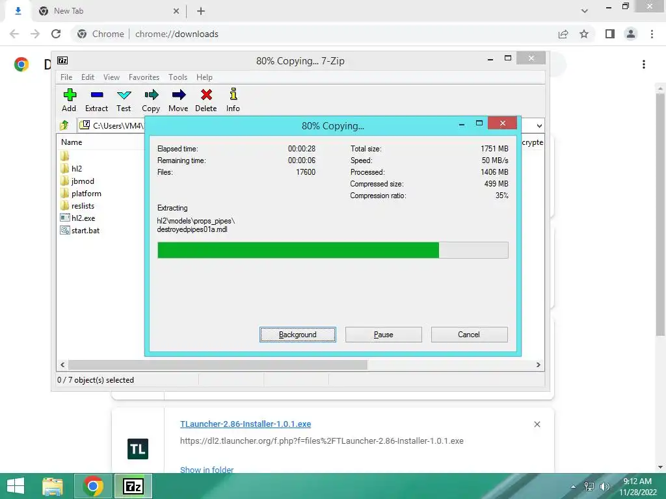The image size is (666, 499).
Task: Click the network tray icon
Action: (x=589, y=487)
